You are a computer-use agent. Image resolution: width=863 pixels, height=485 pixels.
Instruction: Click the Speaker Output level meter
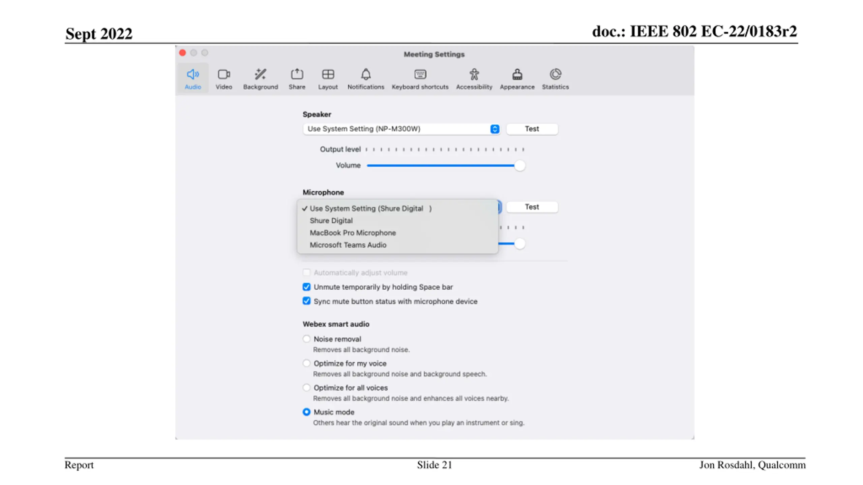445,149
